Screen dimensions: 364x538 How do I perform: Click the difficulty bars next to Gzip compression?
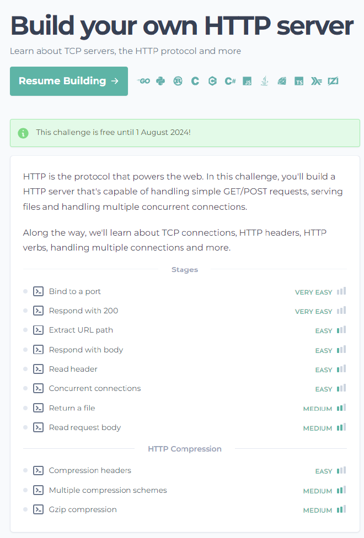pyautogui.click(x=341, y=509)
